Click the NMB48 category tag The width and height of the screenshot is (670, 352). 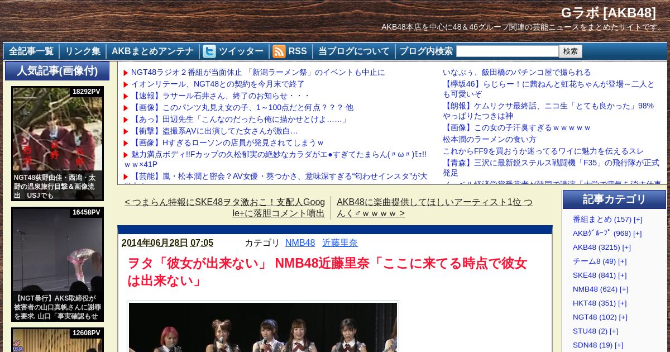(x=300, y=242)
